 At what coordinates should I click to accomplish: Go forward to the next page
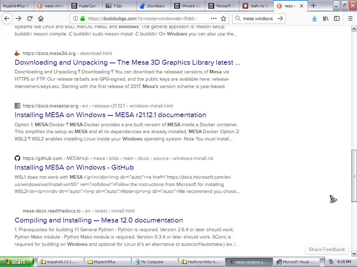19,18
